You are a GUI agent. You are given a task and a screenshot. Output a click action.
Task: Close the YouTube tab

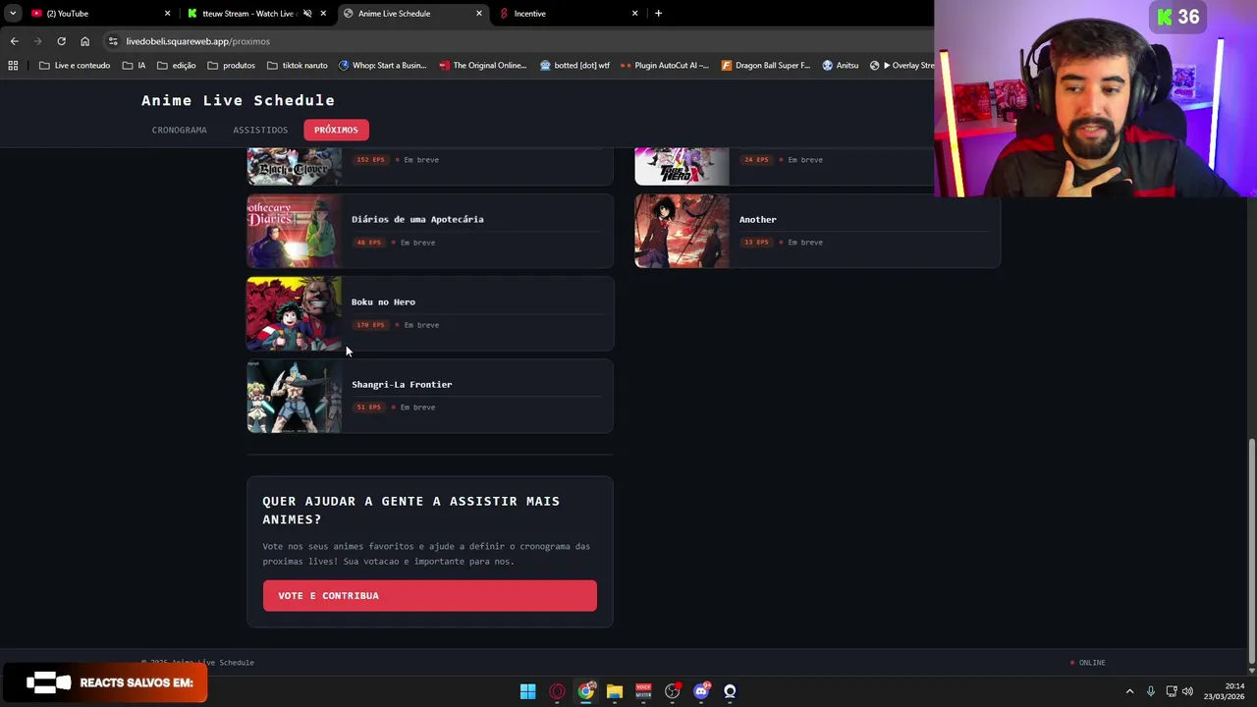click(x=167, y=14)
